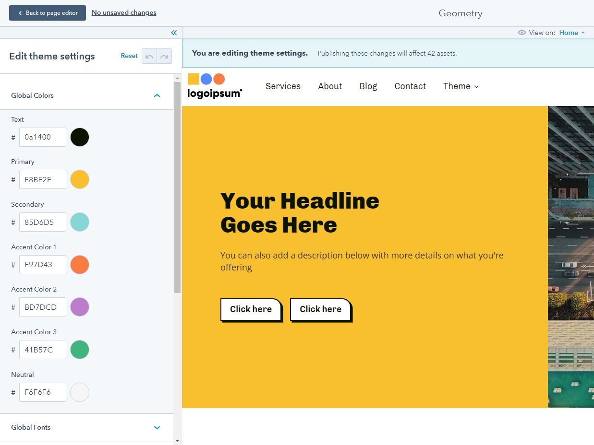
Task: Open the Services nav item
Action: click(x=283, y=86)
